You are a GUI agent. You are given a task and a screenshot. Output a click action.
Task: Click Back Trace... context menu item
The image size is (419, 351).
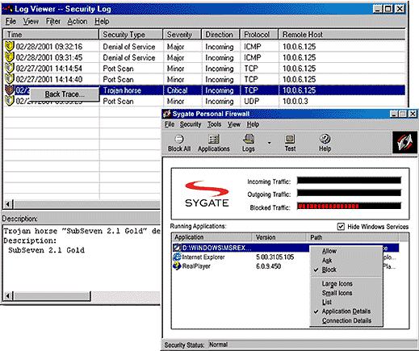point(65,94)
